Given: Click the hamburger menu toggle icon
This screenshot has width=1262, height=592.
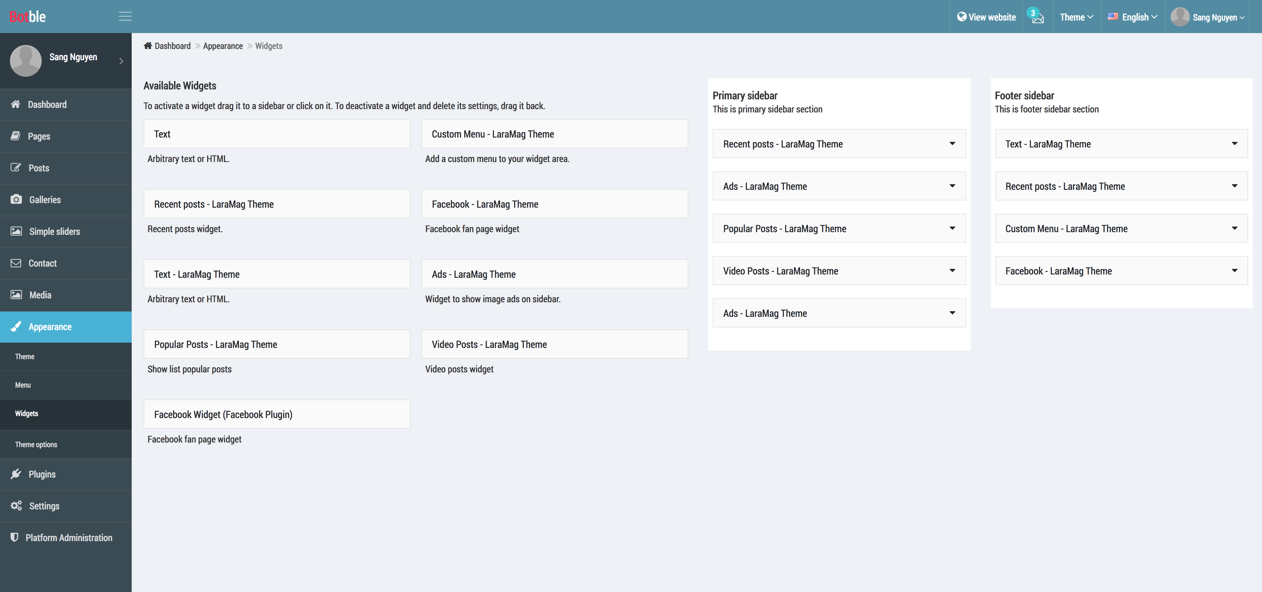Looking at the screenshot, I should pos(125,17).
